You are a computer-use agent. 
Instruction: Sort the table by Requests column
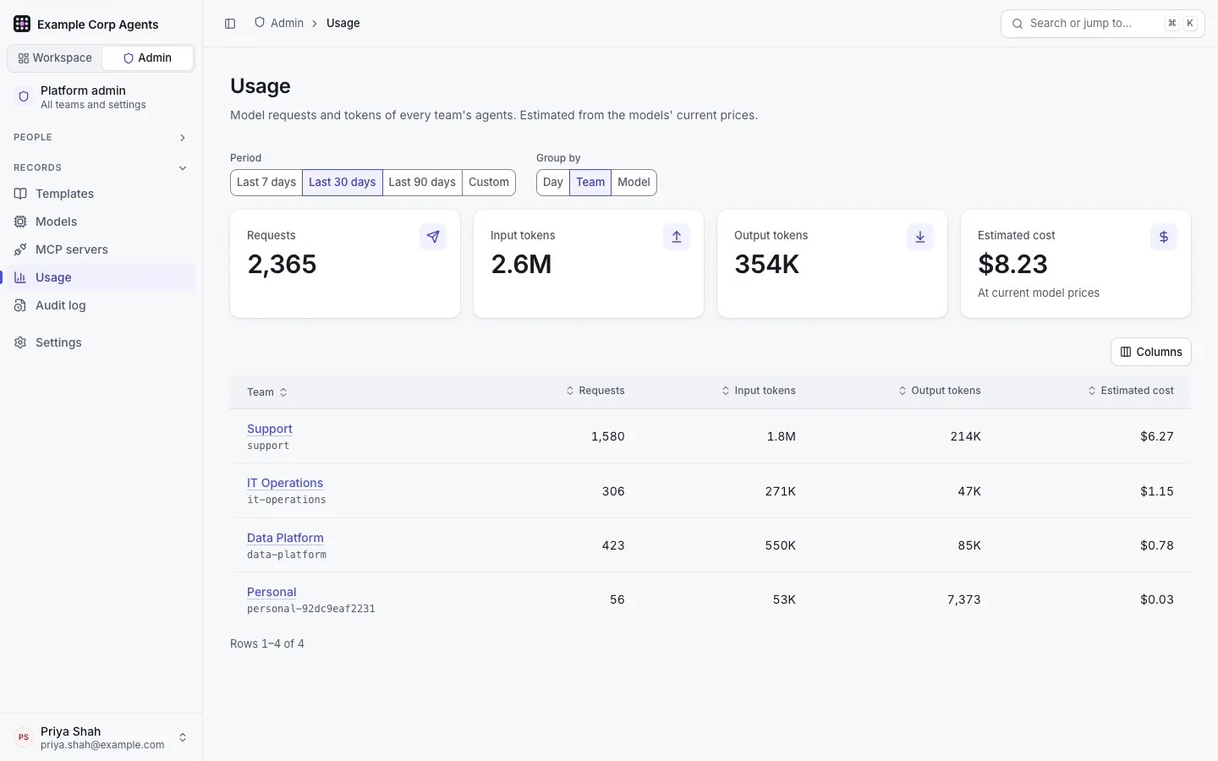click(x=595, y=391)
